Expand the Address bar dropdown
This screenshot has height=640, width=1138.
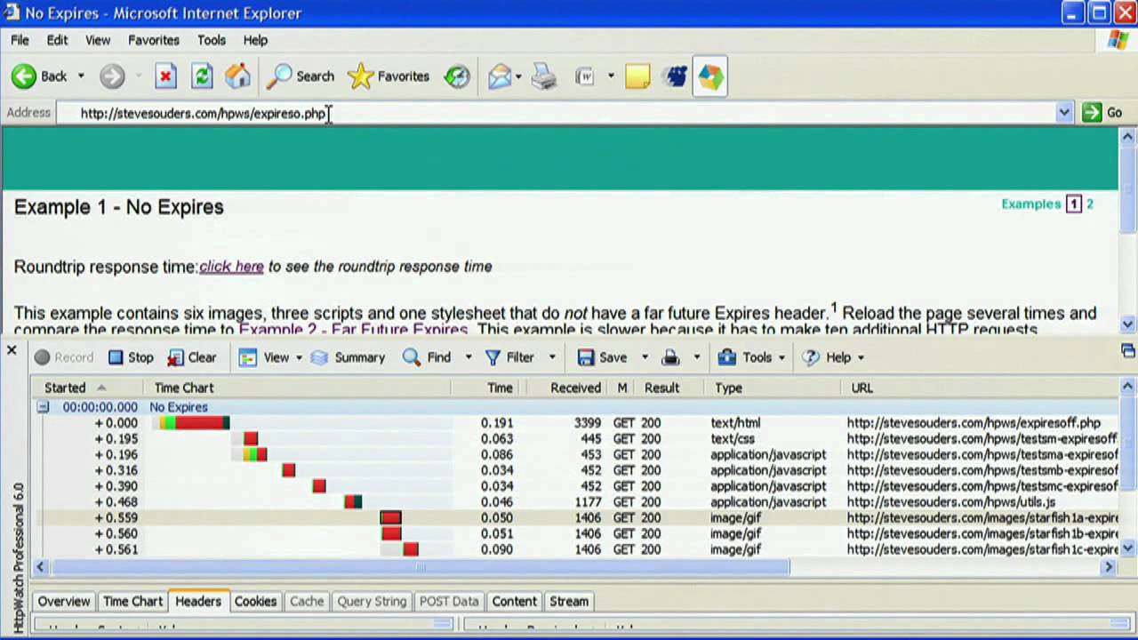tap(1063, 113)
